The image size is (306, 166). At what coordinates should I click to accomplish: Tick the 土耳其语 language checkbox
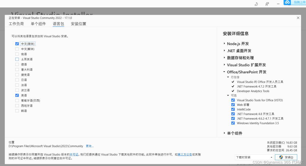(17, 59)
